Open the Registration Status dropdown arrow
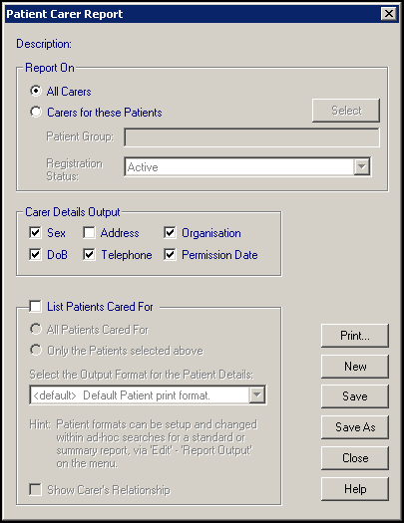 click(x=361, y=166)
